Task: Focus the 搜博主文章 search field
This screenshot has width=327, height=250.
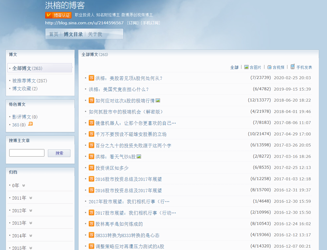Action: pyautogui.click(x=27, y=153)
